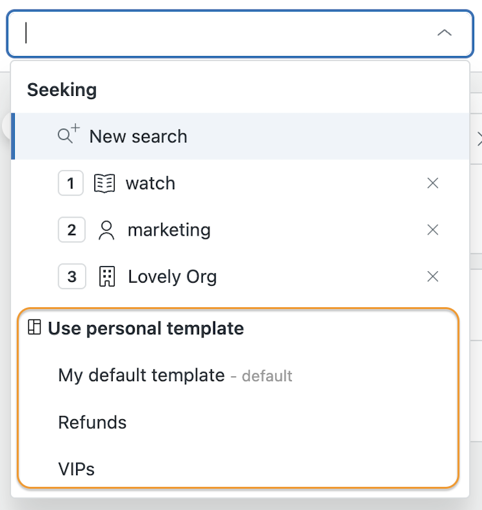Click the New search magnifier icon
Viewport: 482px width, 510px height.
[69, 133]
